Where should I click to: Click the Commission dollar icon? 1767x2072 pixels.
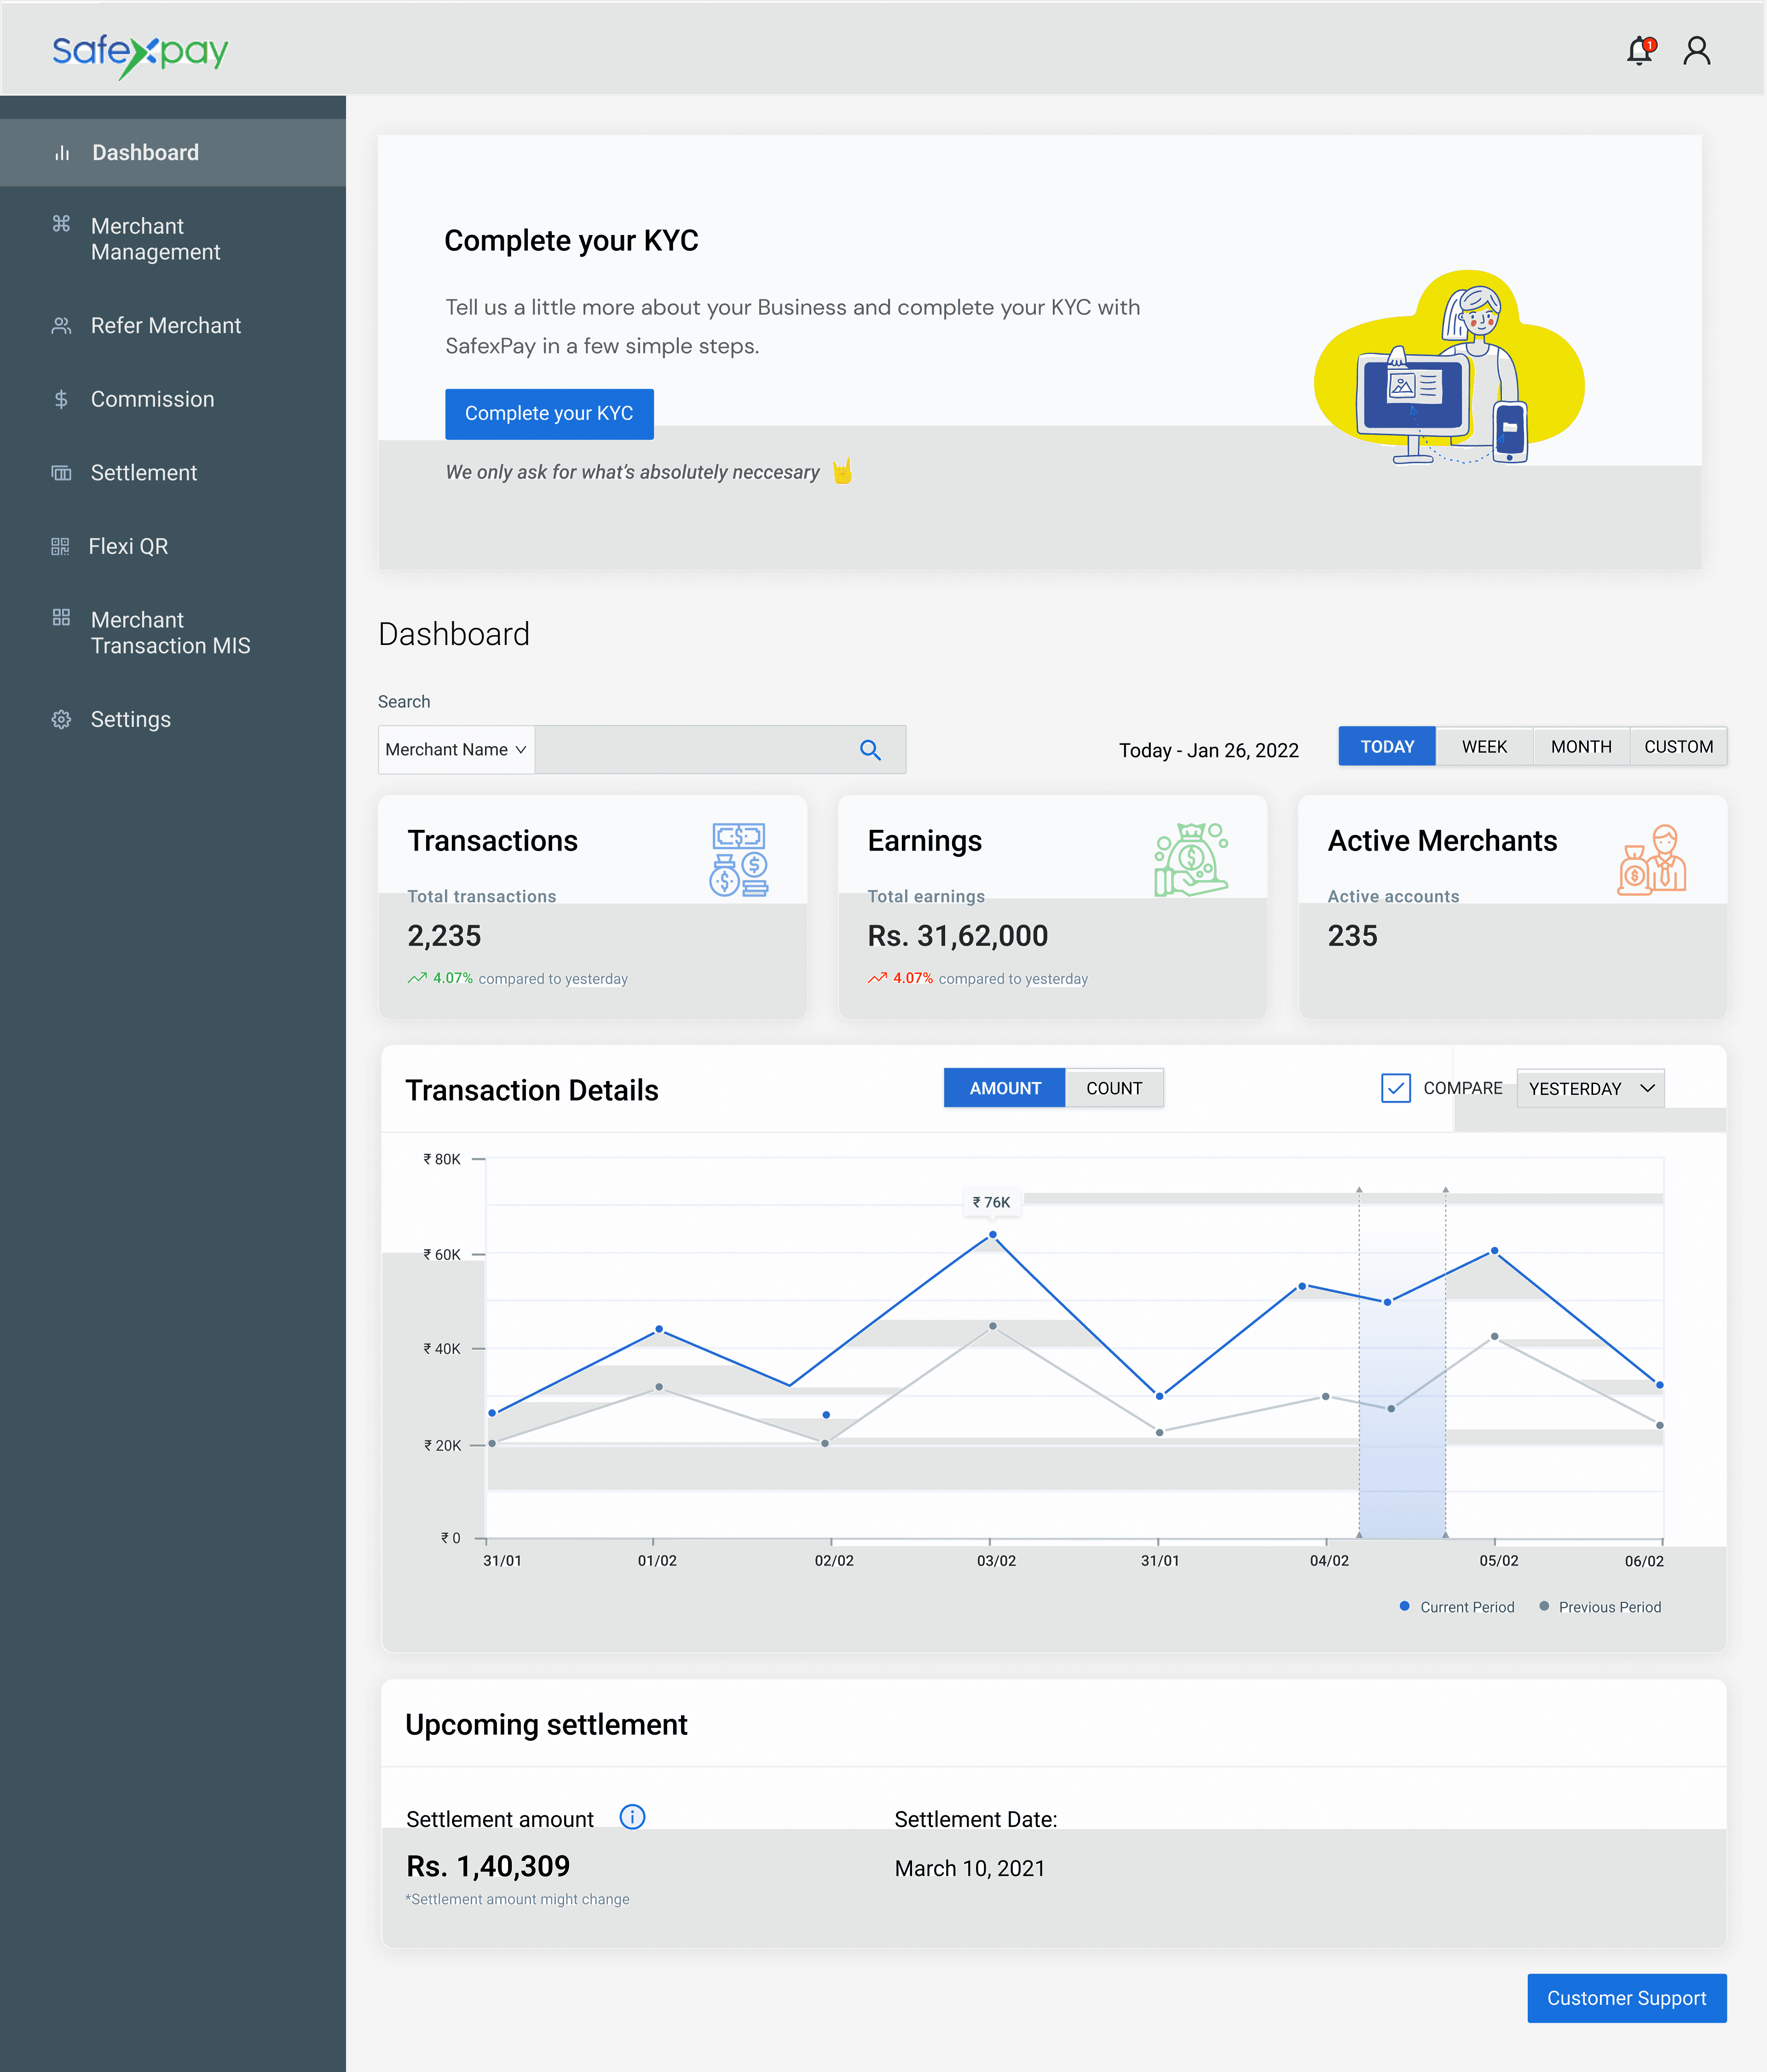pyautogui.click(x=61, y=400)
